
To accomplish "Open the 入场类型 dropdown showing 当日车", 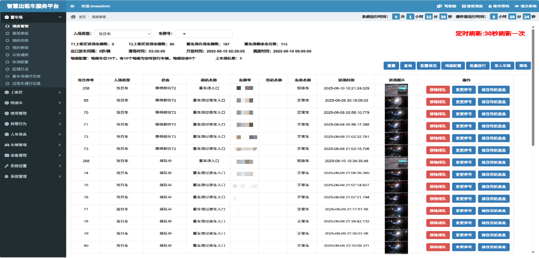I will pyautogui.click(x=123, y=34).
